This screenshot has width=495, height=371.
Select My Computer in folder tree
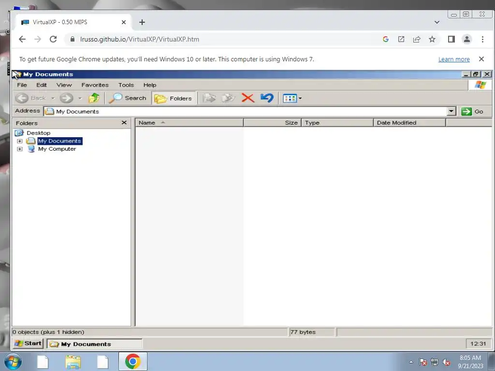coord(57,149)
